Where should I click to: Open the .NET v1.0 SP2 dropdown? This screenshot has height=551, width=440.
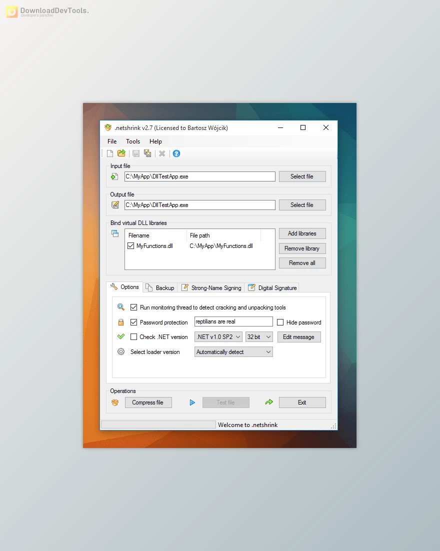(x=218, y=336)
